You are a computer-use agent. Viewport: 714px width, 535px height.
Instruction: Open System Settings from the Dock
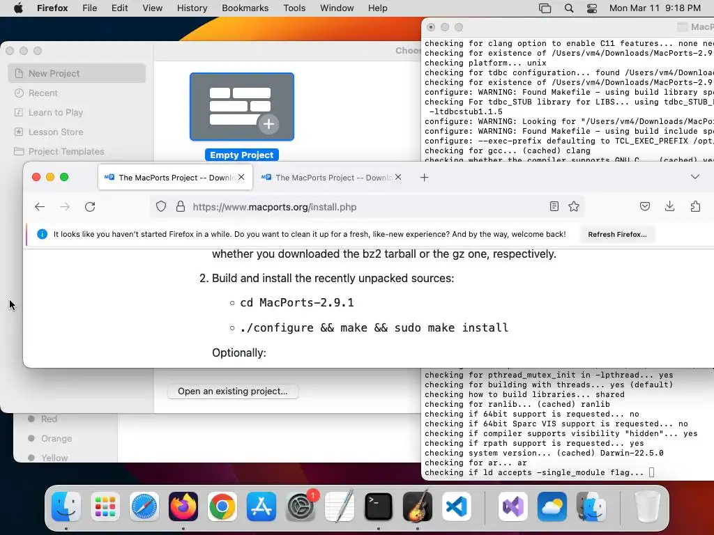[301, 506]
